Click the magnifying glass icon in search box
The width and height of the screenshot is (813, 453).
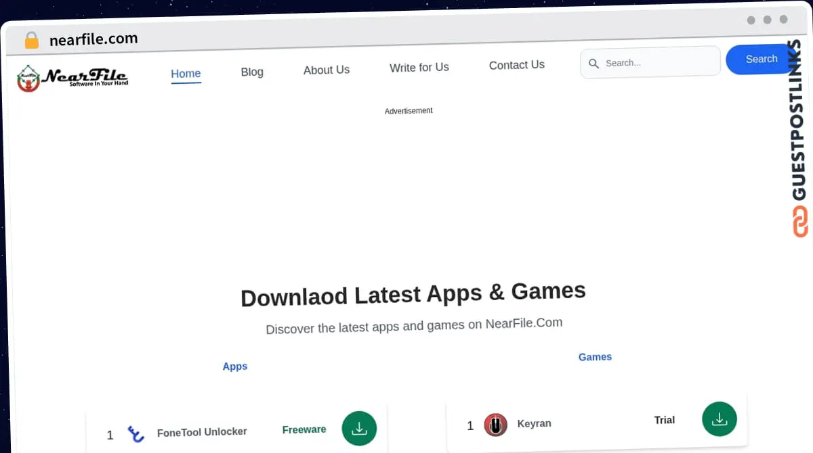(x=593, y=64)
